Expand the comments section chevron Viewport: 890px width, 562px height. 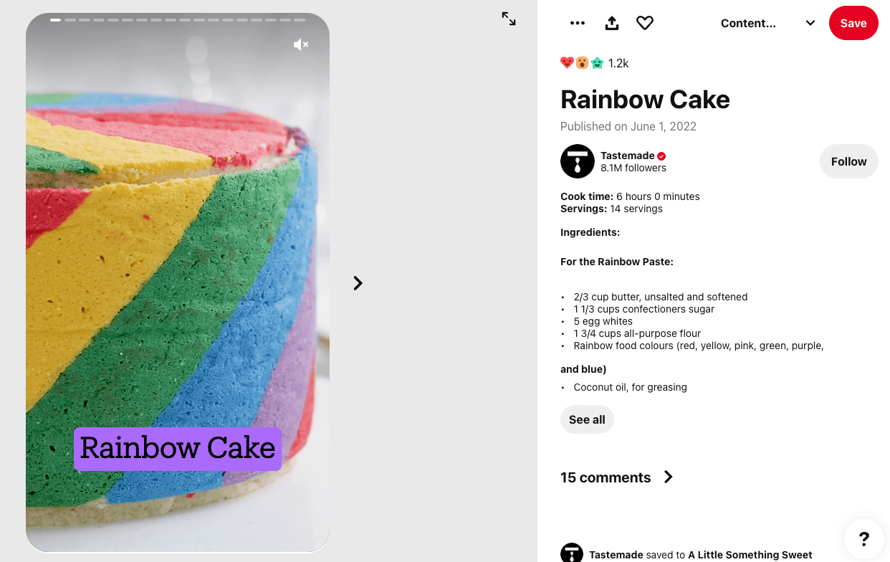click(668, 477)
